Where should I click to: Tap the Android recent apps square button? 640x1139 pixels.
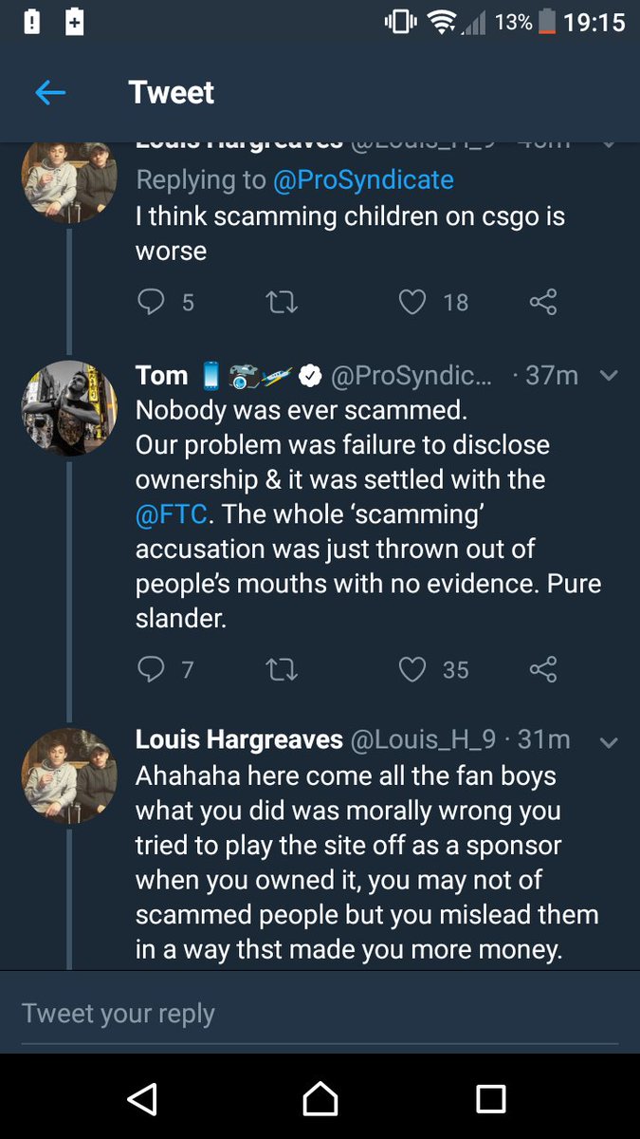pyautogui.click(x=491, y=1098)
